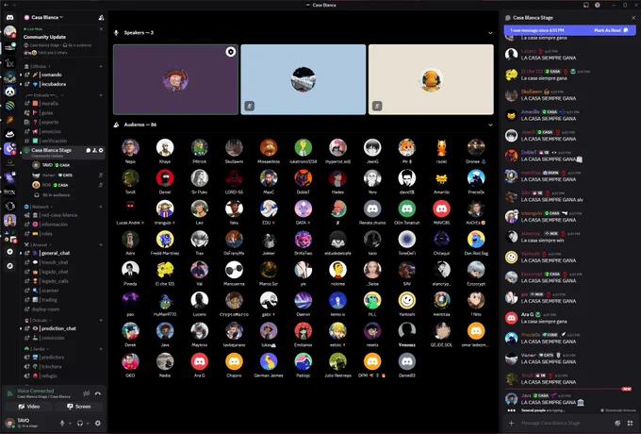Open the incubadora channel
Image resolution: width=641 pixels, height=434 pixels.
tap(64, 84)
